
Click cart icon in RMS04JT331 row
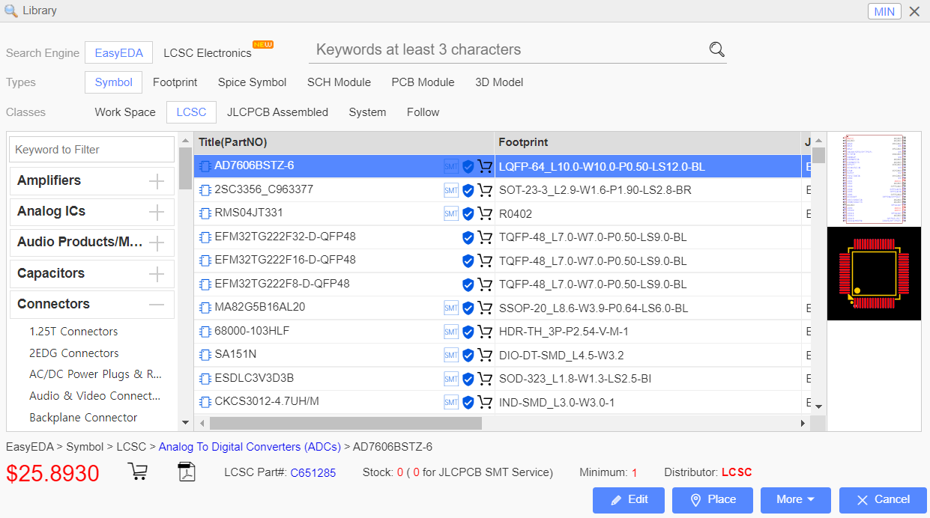pyautogui.click(x=485, y=214)
